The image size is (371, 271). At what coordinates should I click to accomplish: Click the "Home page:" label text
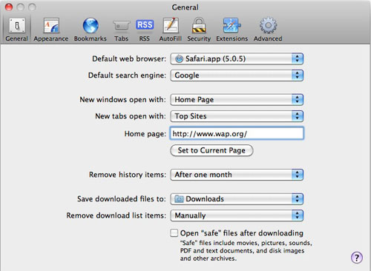point(145,134)
